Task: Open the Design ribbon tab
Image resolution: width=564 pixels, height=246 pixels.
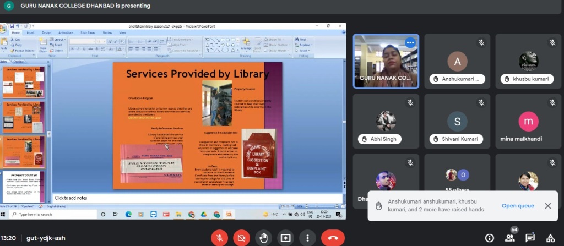Action: click(x=46, y=32)
